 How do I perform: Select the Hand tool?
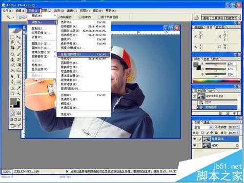(x=13, y=93)
